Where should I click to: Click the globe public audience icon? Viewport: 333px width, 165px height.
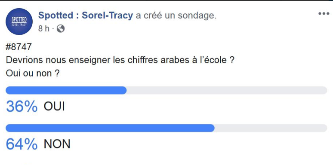click(61, 28)
